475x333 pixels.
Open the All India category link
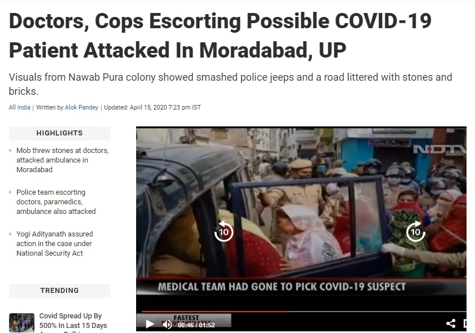coord(19,107)
